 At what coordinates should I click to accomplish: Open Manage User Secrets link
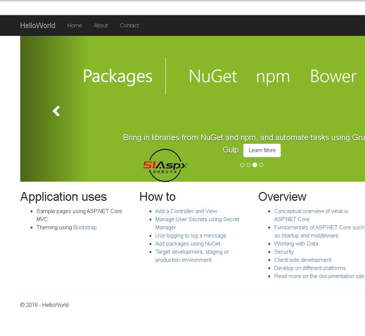pos(197,223)
